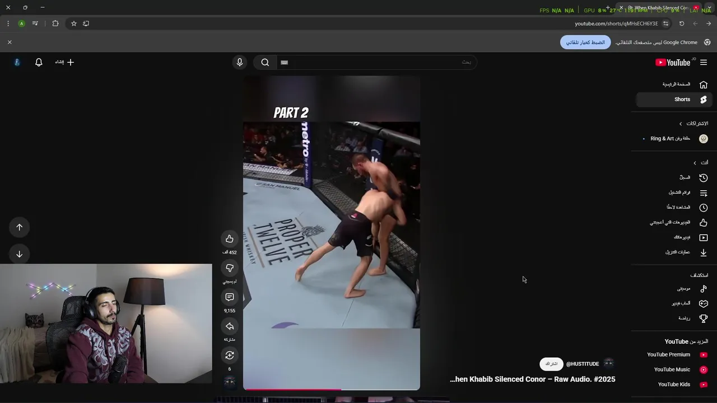Start voice search with the microphone
Viewport: 717px width, 403px height.
coord(240,63)
